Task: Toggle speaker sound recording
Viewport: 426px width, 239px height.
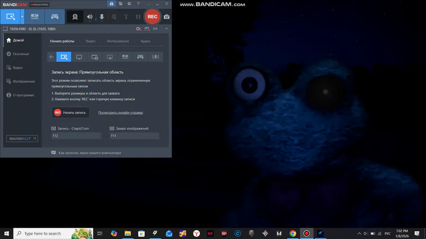Action: (89, 17)
